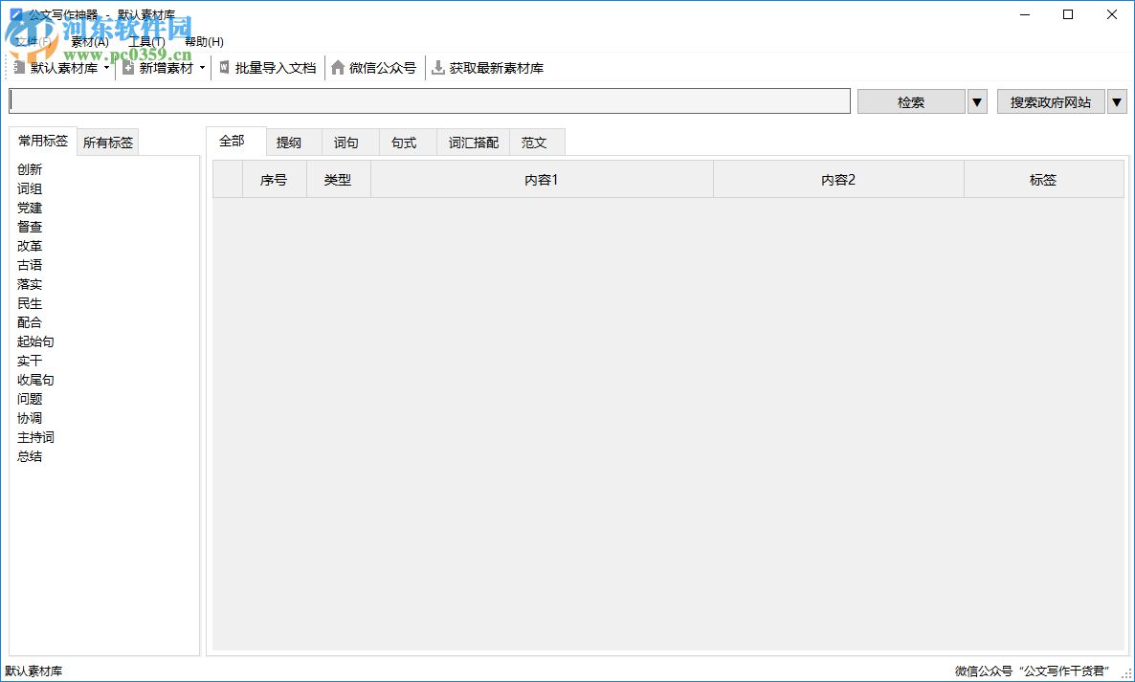Switch to the 常用标签 tab
The image size is (1135, 682).
click(x=43, y=141)
